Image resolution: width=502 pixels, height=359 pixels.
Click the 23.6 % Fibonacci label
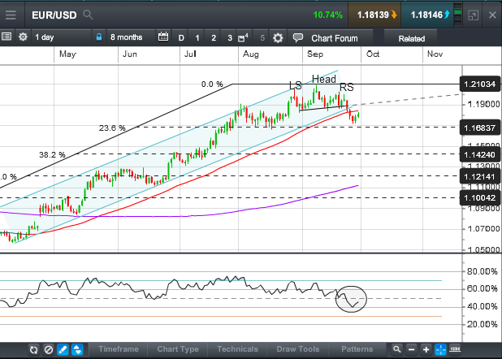[x=112, y=128]
